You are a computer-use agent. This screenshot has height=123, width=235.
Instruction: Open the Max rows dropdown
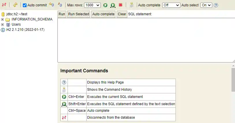pyautogui.click(x=92, y=5)
